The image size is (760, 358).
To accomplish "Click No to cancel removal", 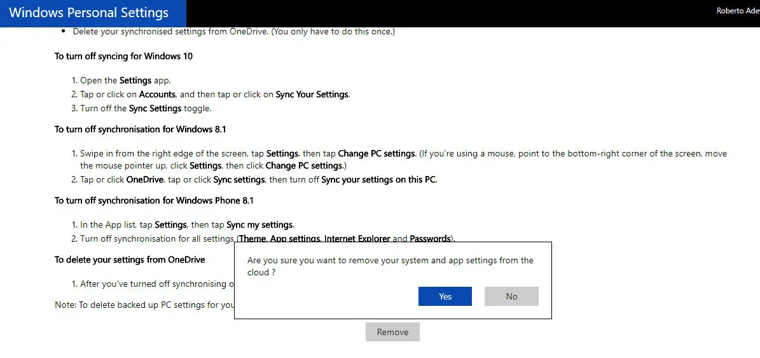I will click(x=511, y=296).
